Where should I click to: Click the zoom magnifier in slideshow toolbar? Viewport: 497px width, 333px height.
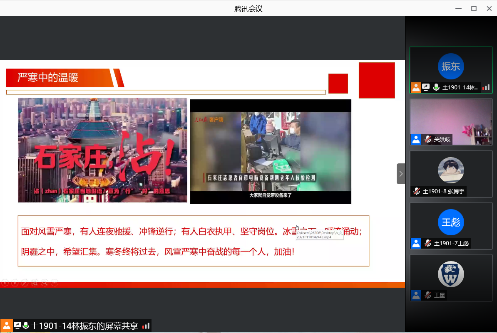click(45, 283)
